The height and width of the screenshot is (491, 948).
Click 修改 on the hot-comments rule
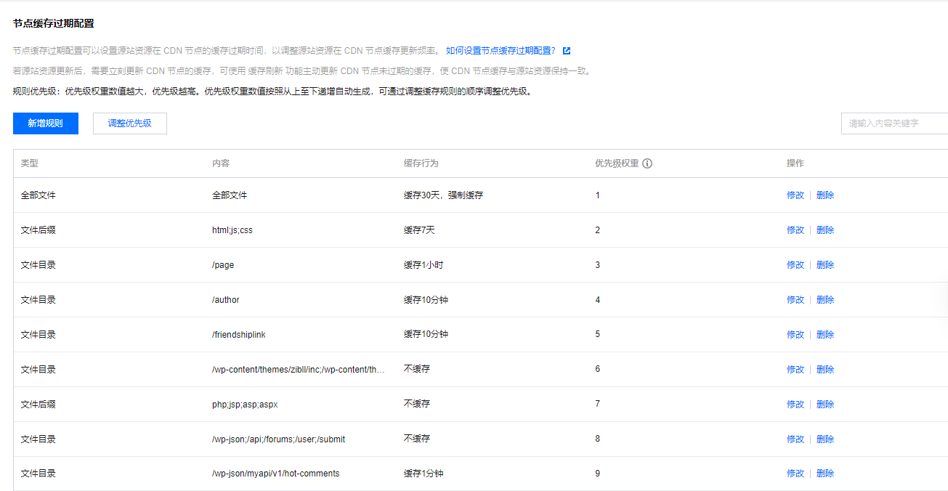pyautogui.click(x=795, y=473)
